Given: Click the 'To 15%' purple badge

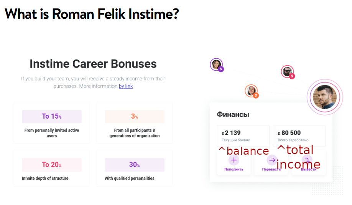Looking at the screenshot, I should coord(52,116).
